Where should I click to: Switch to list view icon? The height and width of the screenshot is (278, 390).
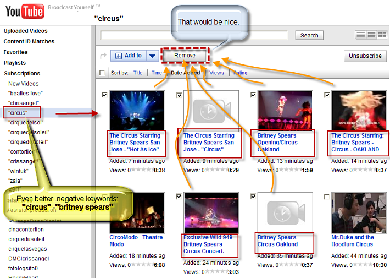360,35
